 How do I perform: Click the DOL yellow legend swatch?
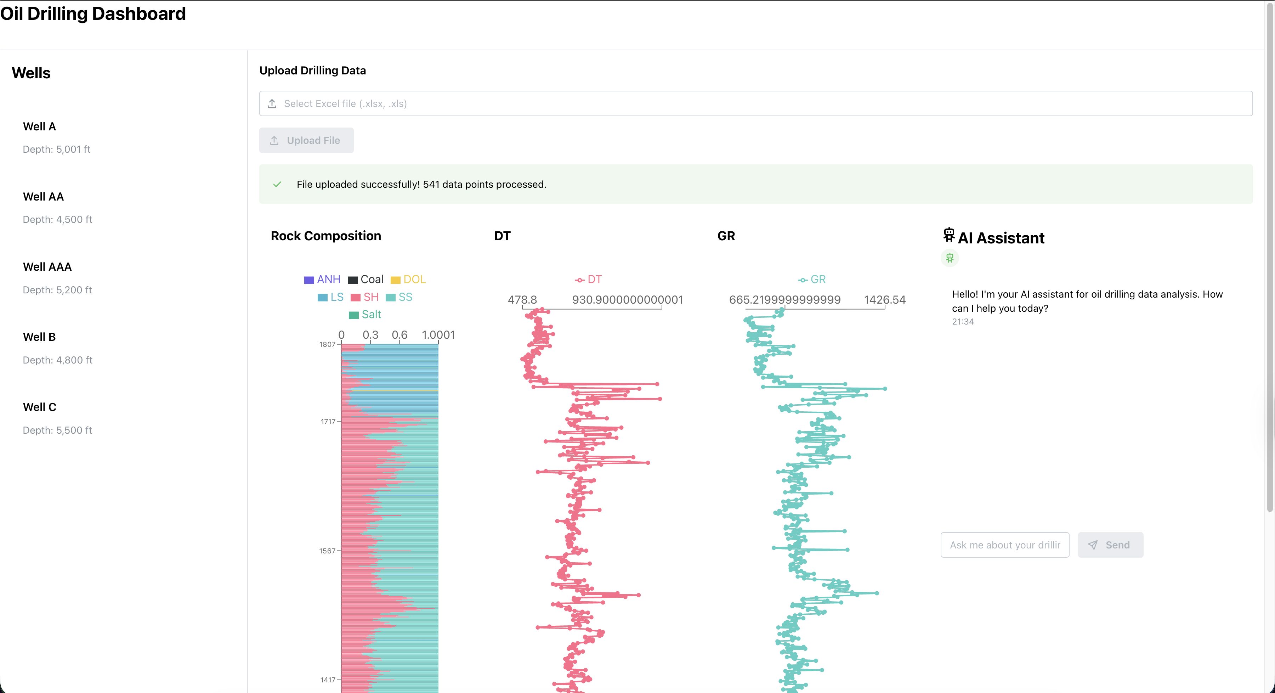396,280
